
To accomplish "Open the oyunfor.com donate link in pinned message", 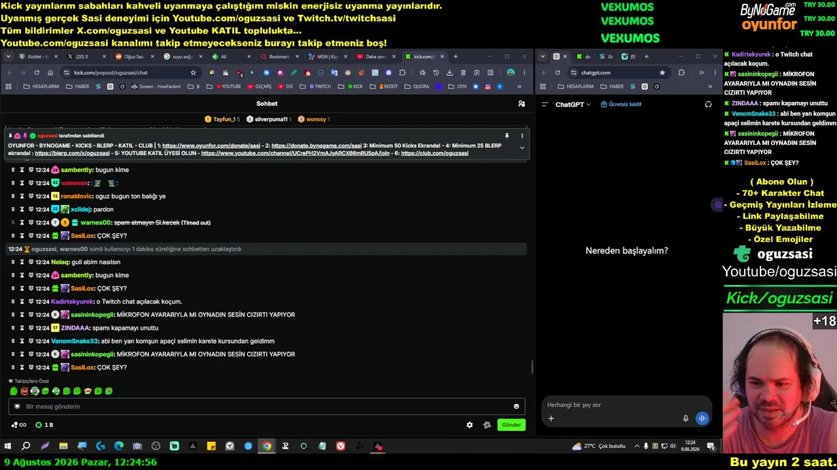I will pos(211,146).
